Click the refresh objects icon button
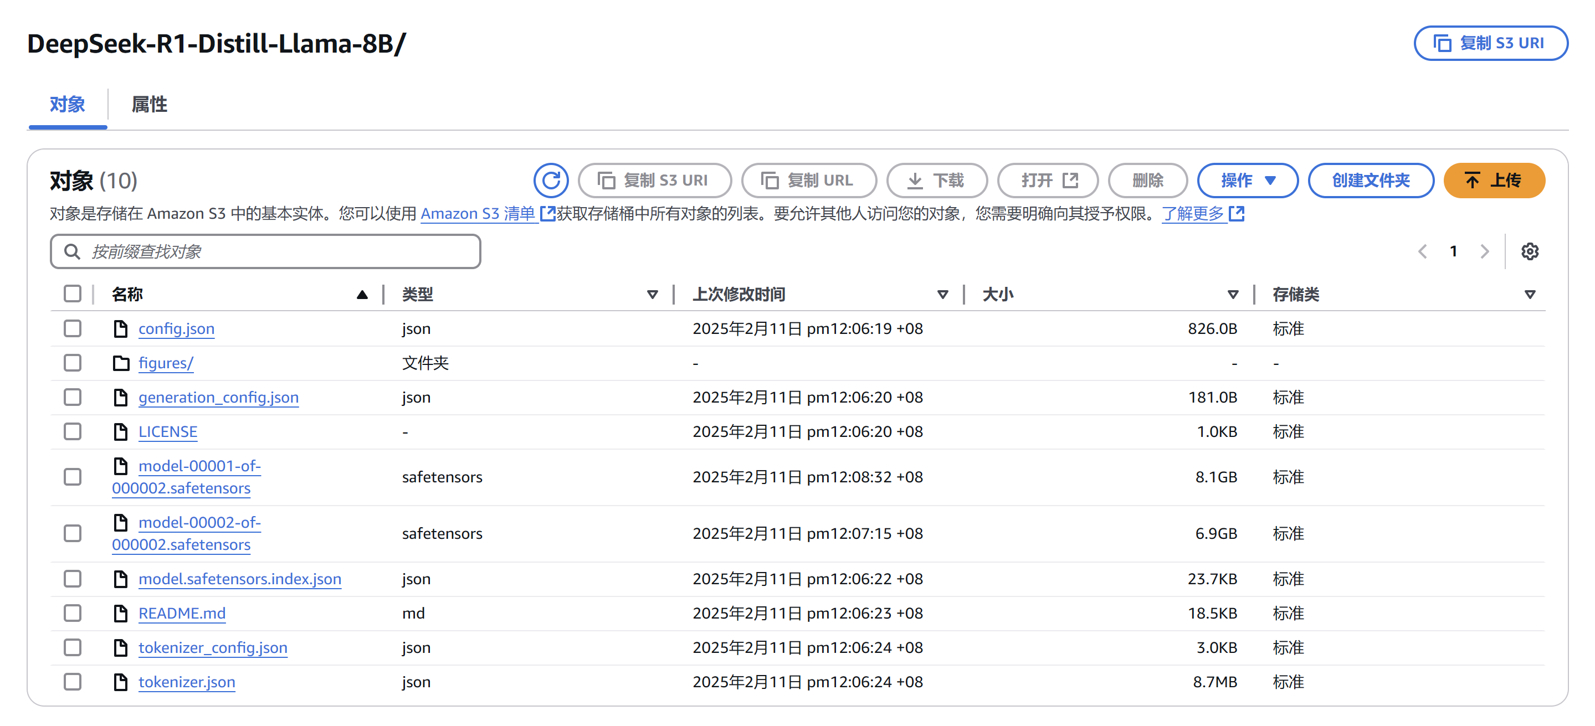 (551, 180)
